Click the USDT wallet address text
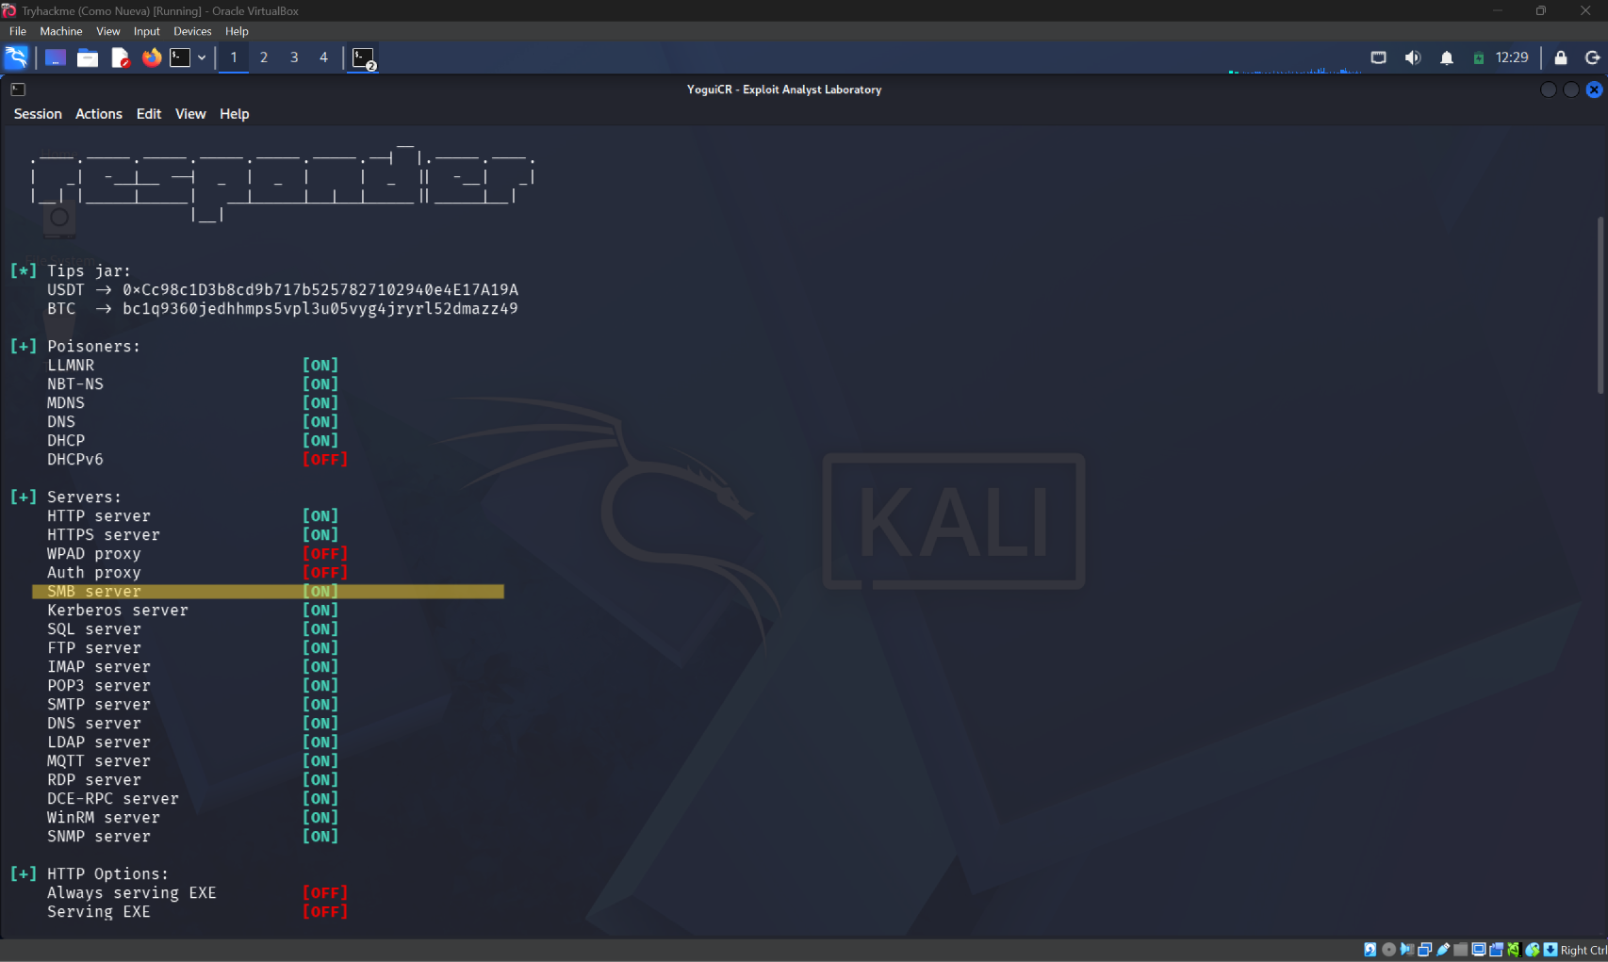The height and width of the screenshot is (962, 1608). coord(320,290)
